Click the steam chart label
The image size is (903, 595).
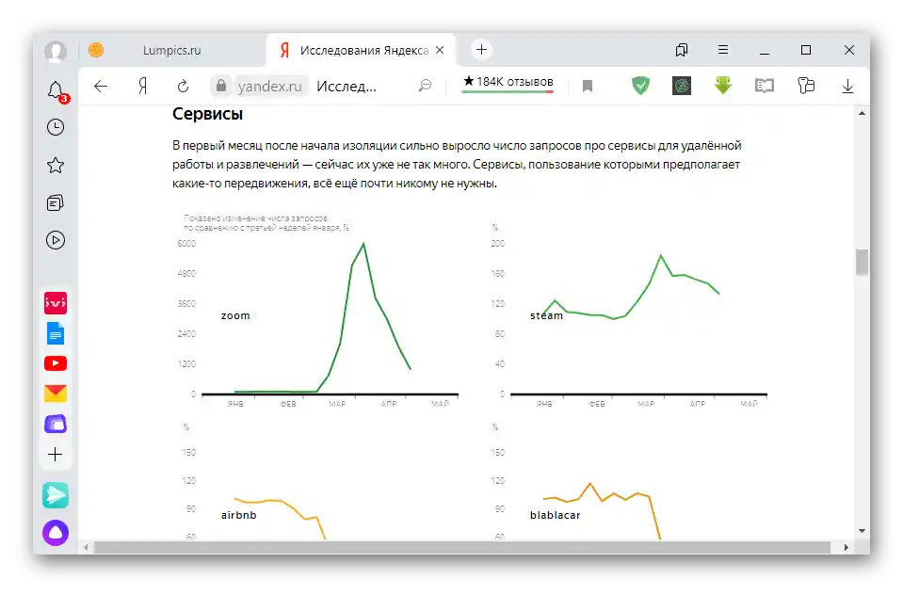[x=546, y=315]
